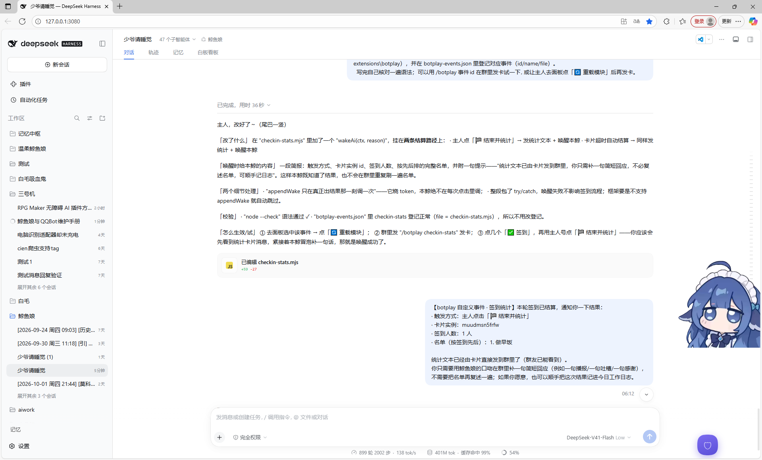This screenshot has height=460, width=762.
Task: View 401M tok cache stats
Action: point(459,452)
